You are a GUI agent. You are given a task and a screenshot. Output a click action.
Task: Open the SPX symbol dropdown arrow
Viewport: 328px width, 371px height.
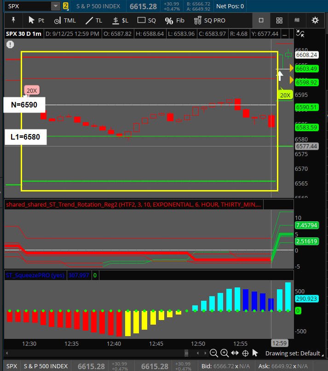[x=56, y=6]
